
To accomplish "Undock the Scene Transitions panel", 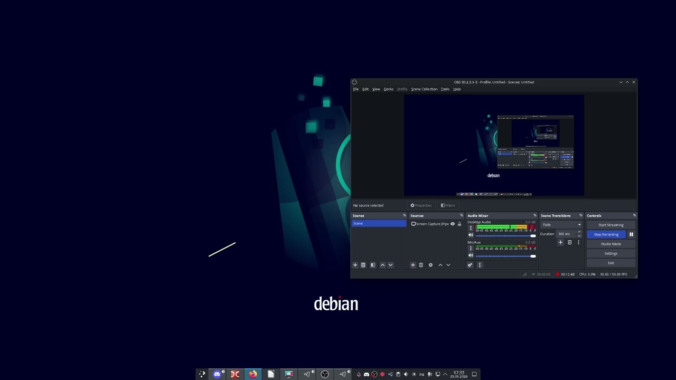I will 581,215.
